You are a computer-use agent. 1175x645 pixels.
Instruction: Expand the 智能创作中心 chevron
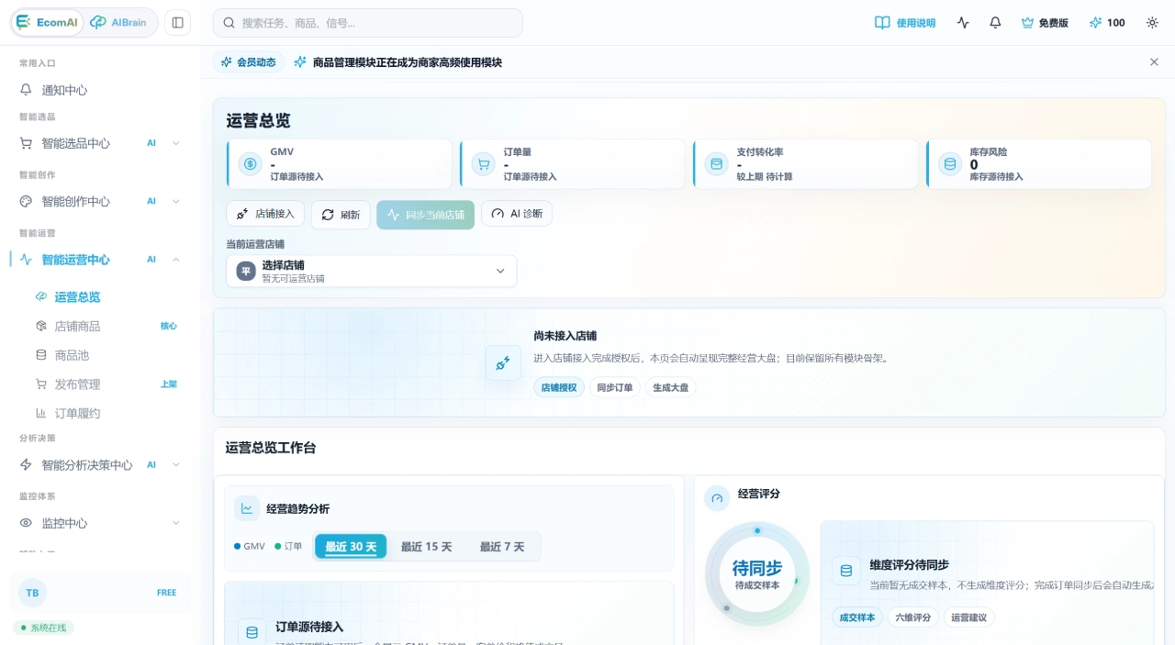(x=176, y=201)
